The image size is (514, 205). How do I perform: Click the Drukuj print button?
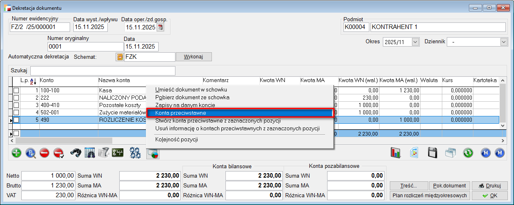[489, 185]
